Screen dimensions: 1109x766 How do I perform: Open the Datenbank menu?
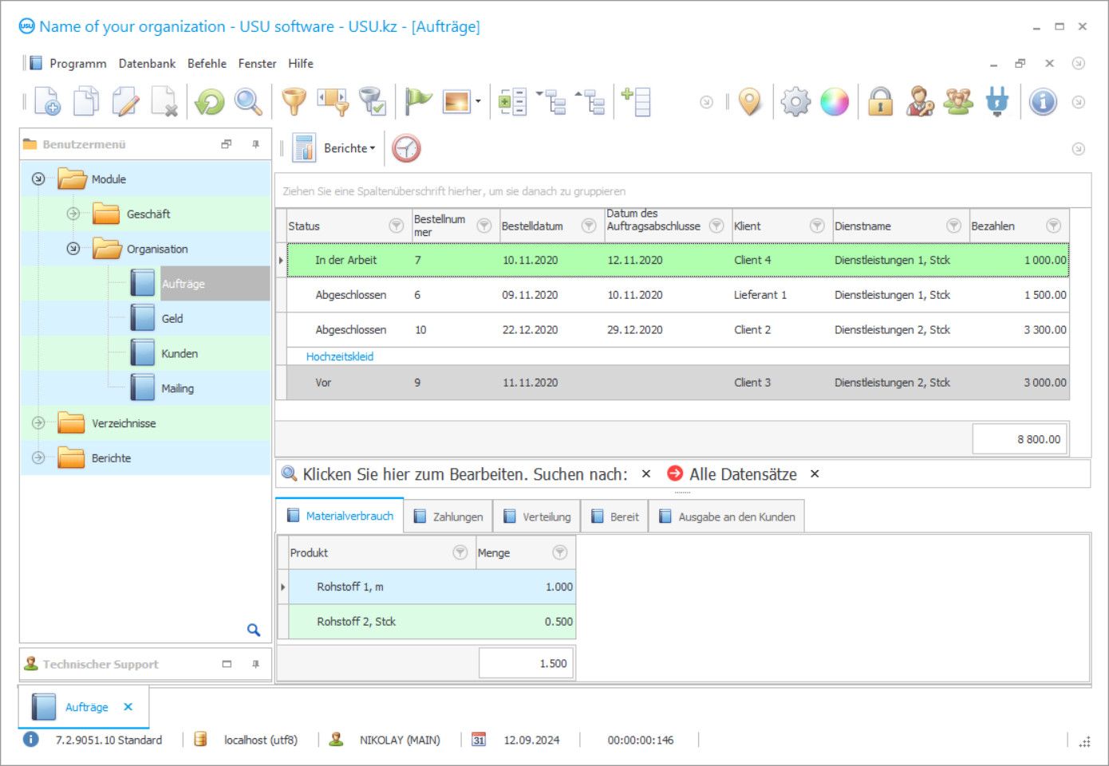pyautogui.click(x=147, y=63)
